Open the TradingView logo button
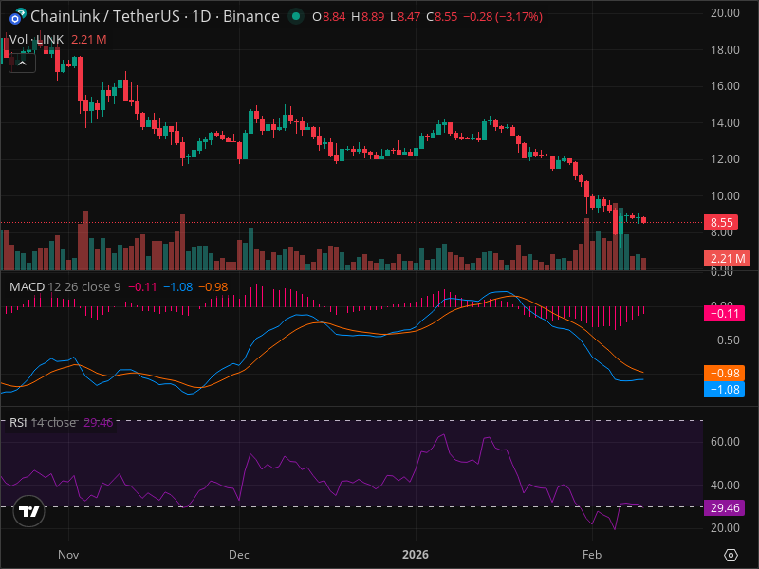This screenshot has width=759, height=569. tap(29, 511)
